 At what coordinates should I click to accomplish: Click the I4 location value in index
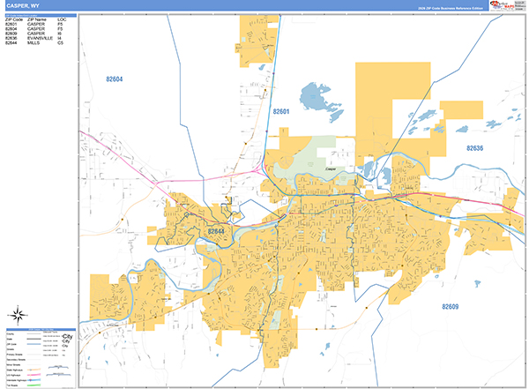[x=59, y=38]
